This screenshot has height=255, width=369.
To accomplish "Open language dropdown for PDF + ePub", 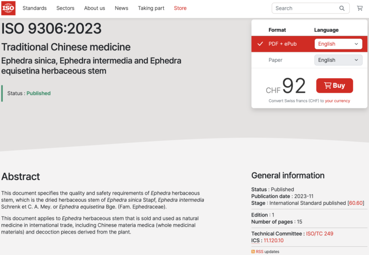I will pos(338,44).
